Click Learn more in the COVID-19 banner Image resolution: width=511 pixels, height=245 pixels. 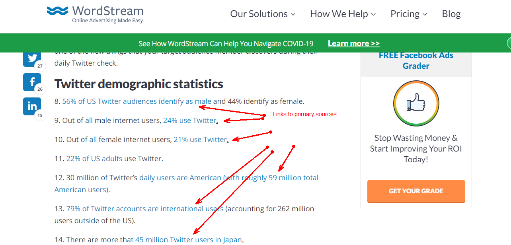(353, 43)
